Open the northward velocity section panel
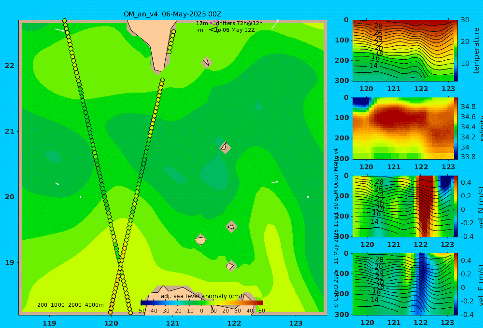 coord(403,206)
